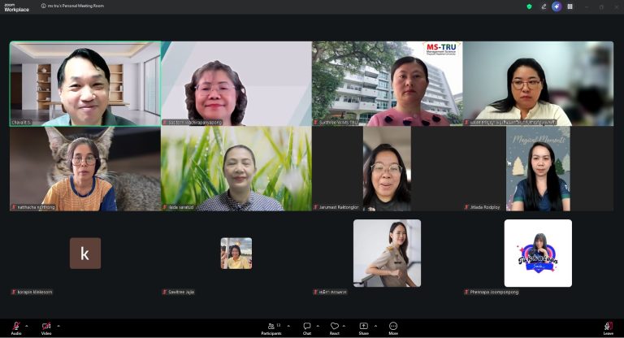Unmute the Audio microphone
The image size is (624, 338).
(16, 328)
